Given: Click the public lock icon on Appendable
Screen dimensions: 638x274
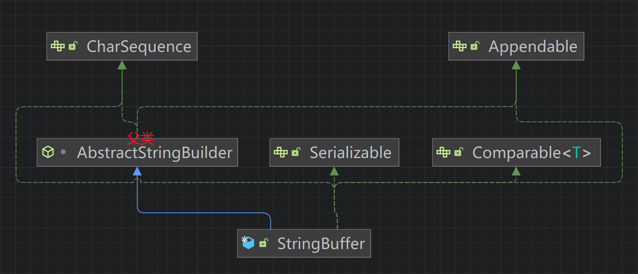Looking at the screenshot, I should coord(475,46).
